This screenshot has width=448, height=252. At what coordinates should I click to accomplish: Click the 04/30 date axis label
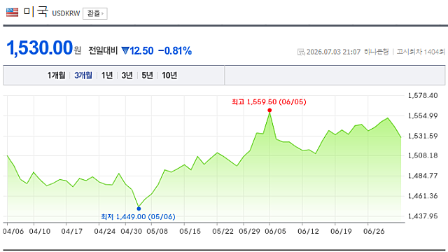[x=131, y=232]
